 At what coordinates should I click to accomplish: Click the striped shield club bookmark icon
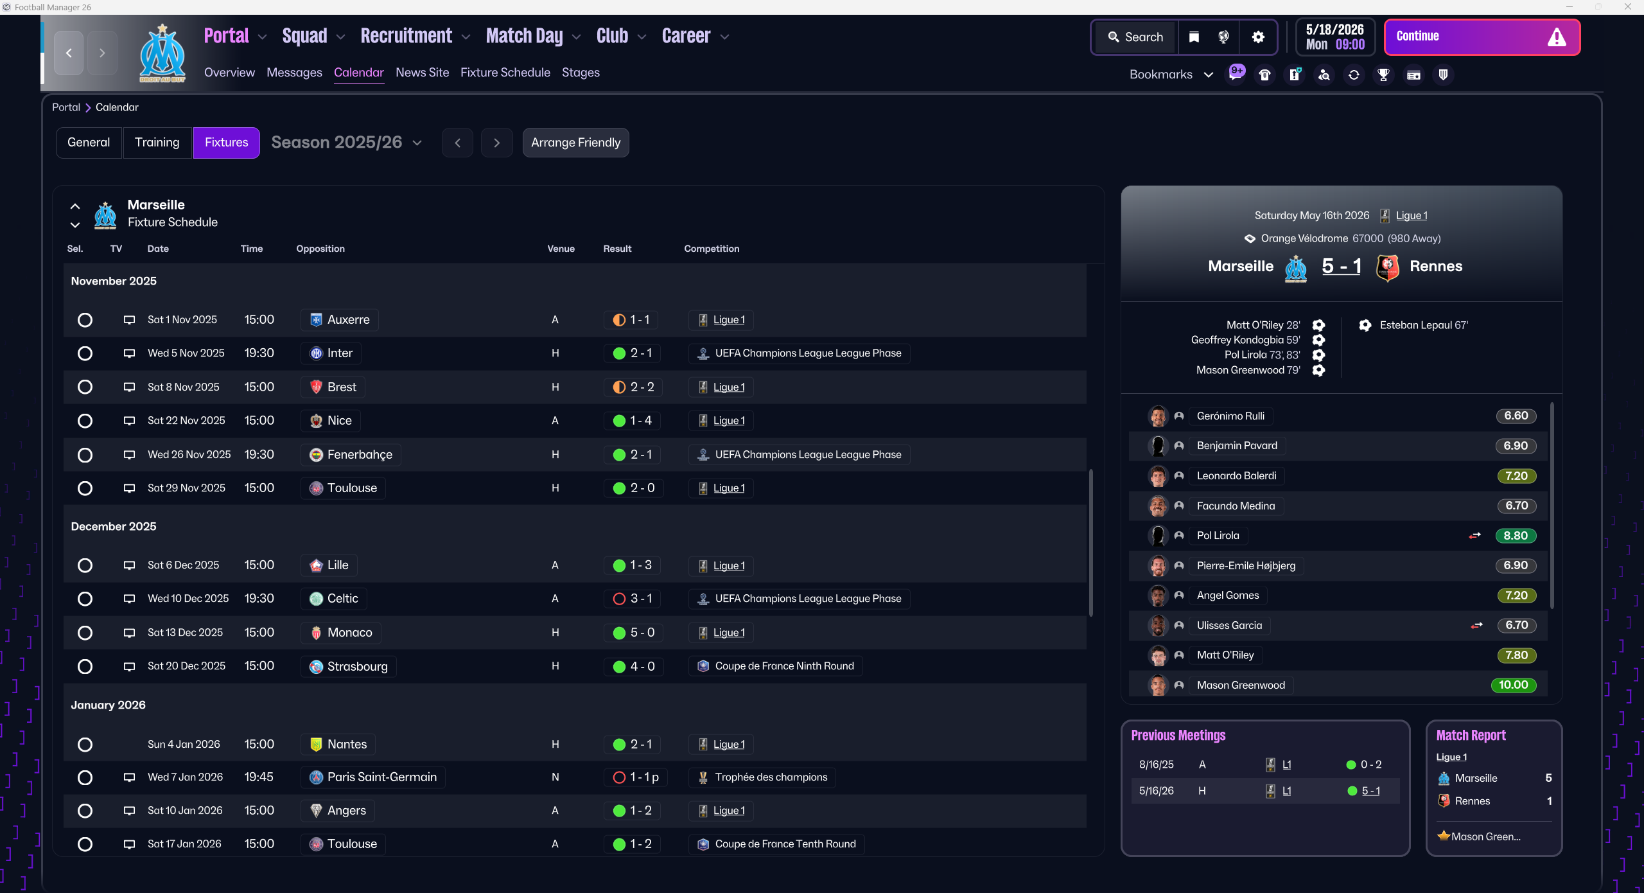(x=1443, y=75)
